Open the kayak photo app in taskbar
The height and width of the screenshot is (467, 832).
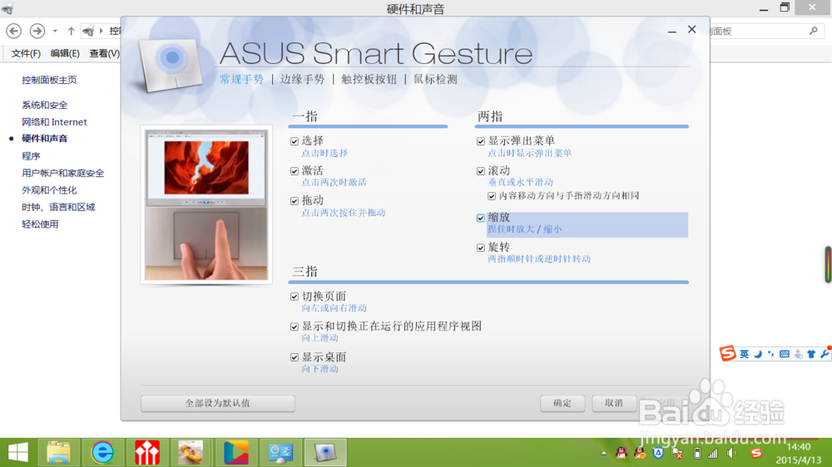[x=191, y=453]
